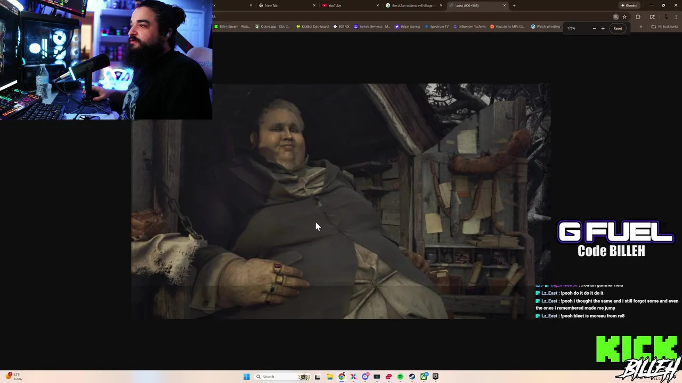Click the zoom in plus button

click(x=603, y=28)
